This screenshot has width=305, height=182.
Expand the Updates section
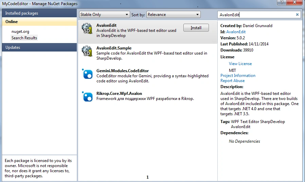(x=39, y=47)
